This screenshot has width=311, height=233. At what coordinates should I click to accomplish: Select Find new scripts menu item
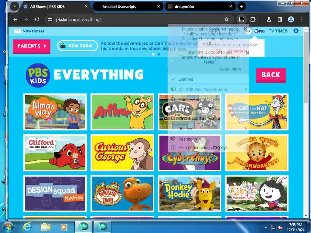pyautogui.click(x=208, y=100)
